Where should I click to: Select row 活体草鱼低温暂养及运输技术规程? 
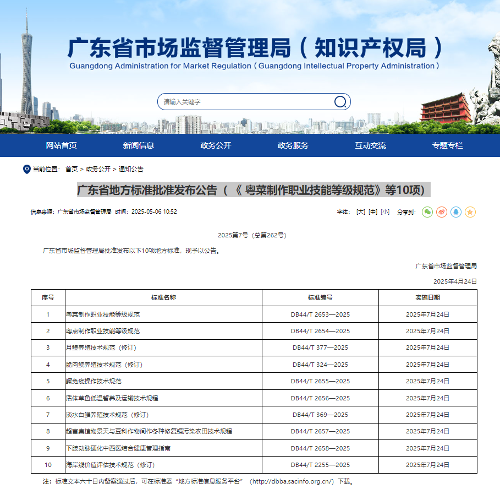(254, 398)
